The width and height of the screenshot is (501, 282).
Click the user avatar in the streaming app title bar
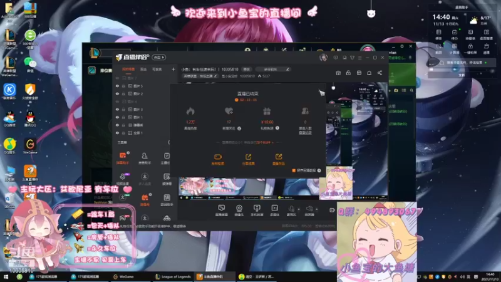323,58
